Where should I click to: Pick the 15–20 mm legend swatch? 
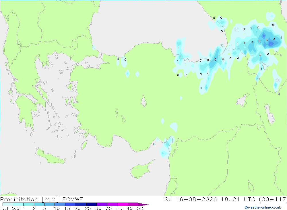[x=71, y=204]
